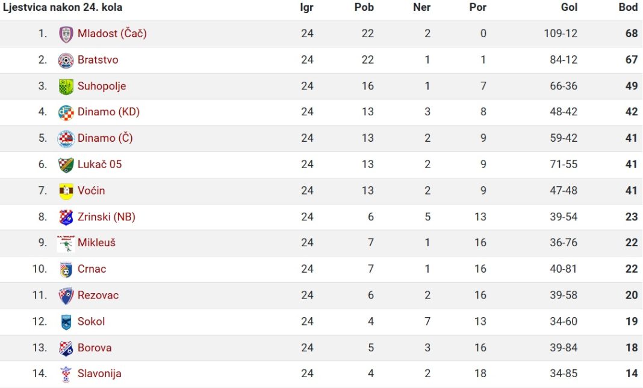Click the Bod column header
The width and height of the screenshot is (643, 388).
(628, 7)
